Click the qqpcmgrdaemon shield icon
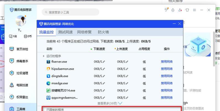 [48, 97]
